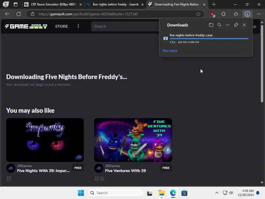The image size is (265, 199).
Task: Open the clock showing 4:46 AM
Action: pyautogui.click(x=246, y=193)
